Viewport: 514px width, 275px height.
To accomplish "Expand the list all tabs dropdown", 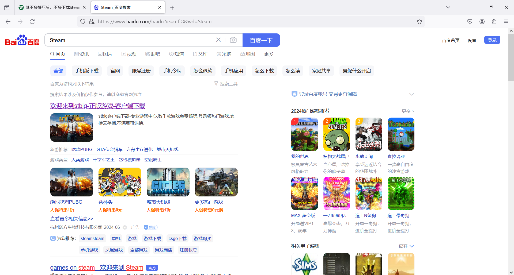I will [x=448, y=7].
